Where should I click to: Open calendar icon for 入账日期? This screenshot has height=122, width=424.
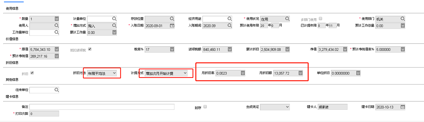coord(172,26)
